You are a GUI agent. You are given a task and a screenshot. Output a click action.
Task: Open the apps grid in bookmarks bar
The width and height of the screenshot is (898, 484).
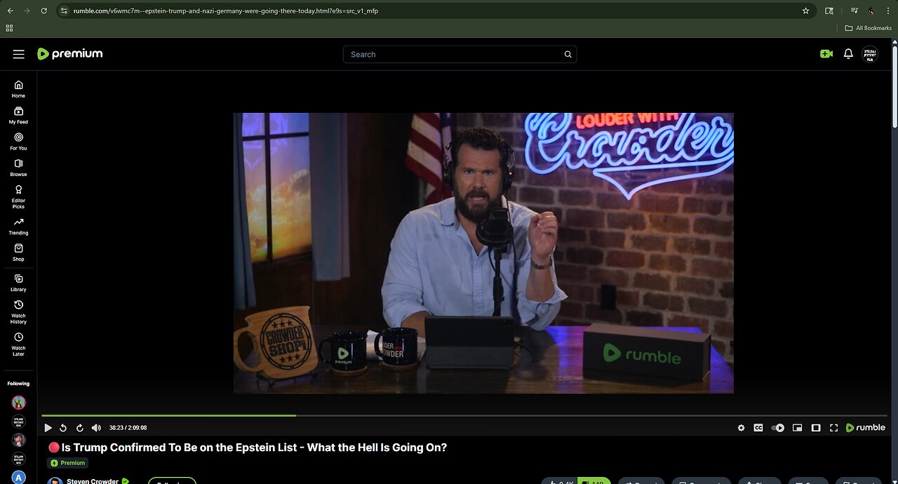click(9, 28)
